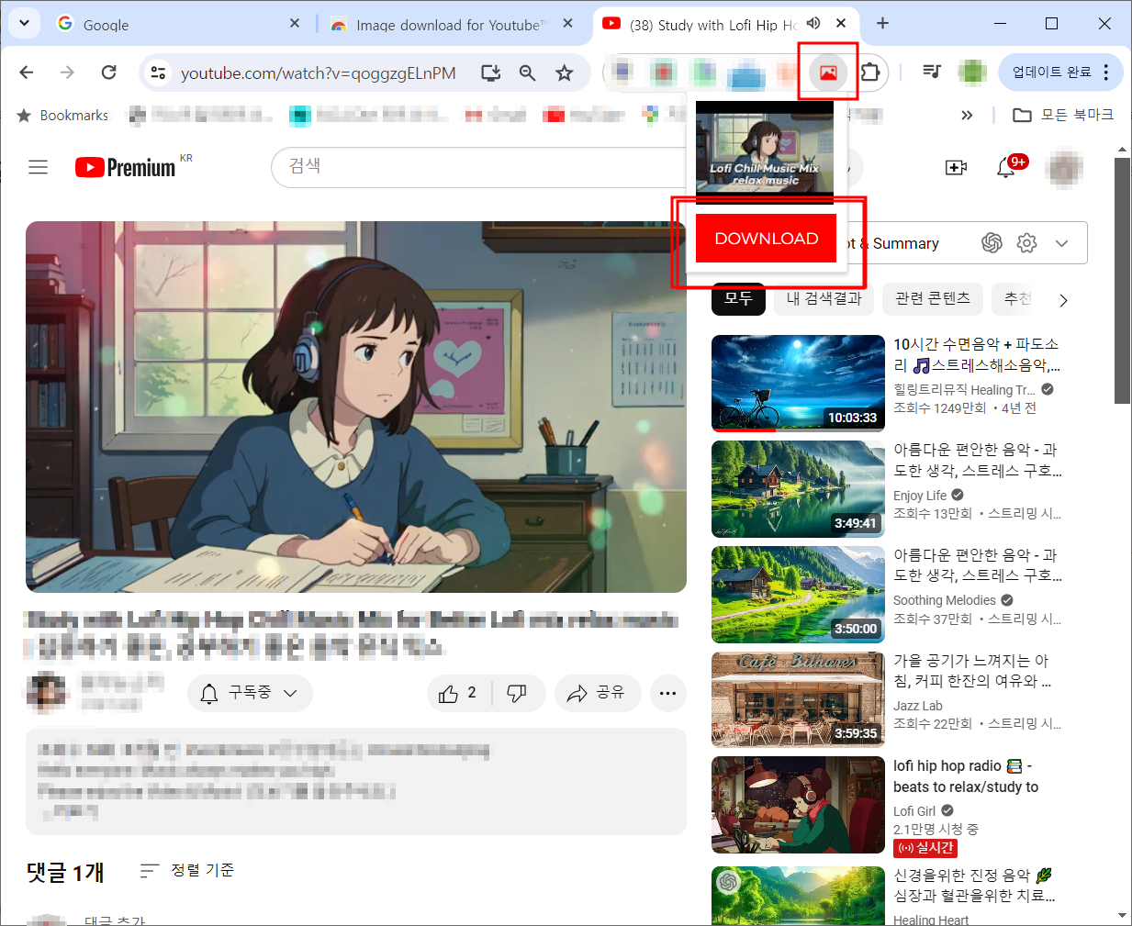The image size is (1132, 926).
Task: Click the create video icon
Action: tap(955, 167)
